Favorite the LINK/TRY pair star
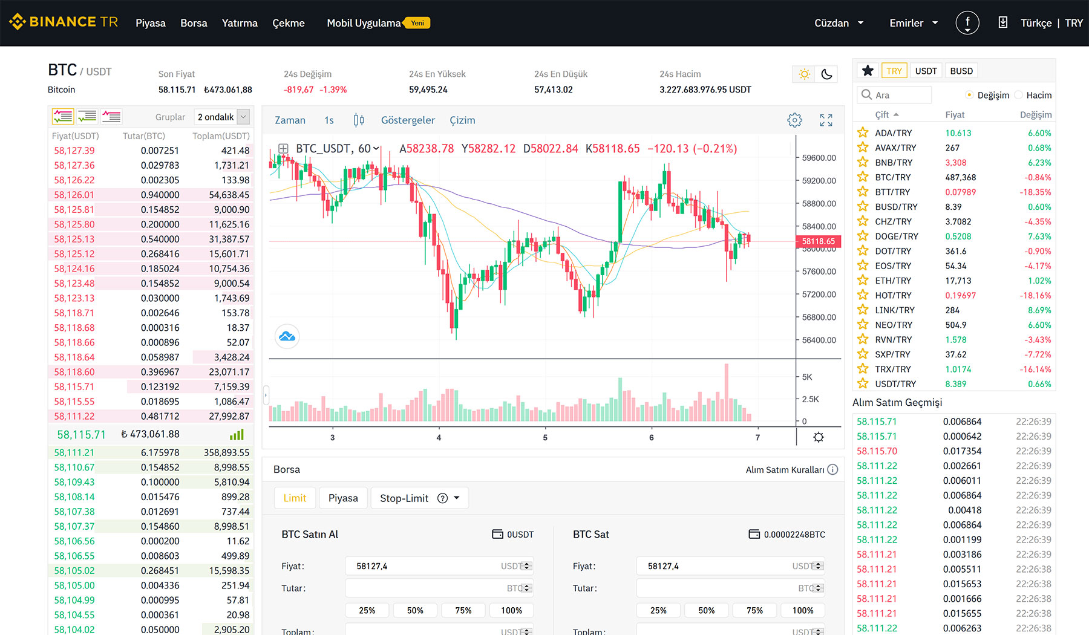This screenshot has height=635, width=1089. click(x=863, y=310)
